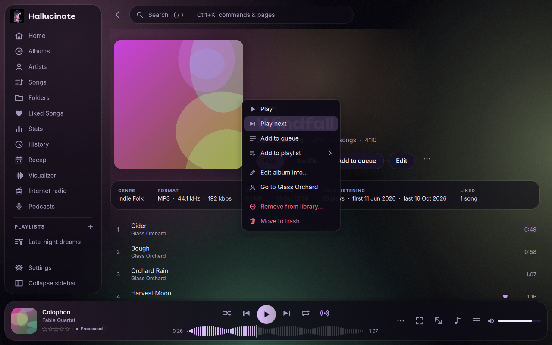Play the current track in player
552x345 pixels.
click(x=267, y=314)
